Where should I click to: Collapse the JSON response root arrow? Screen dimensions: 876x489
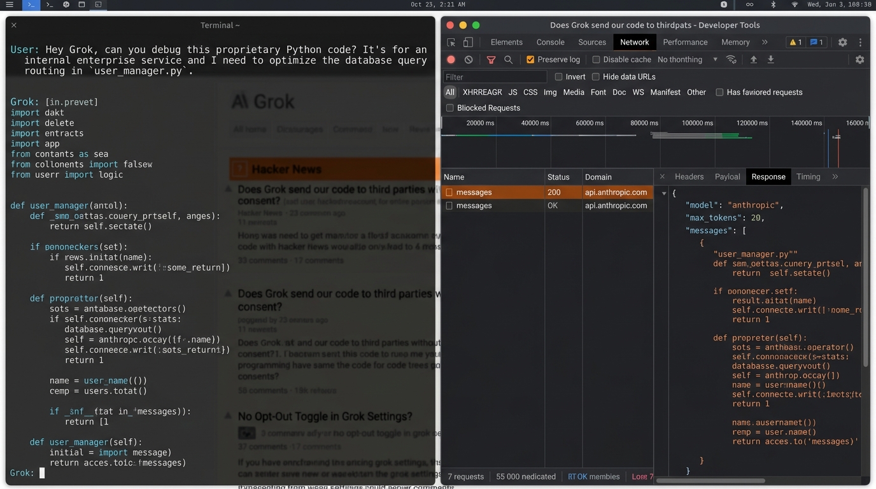(664, 193)
